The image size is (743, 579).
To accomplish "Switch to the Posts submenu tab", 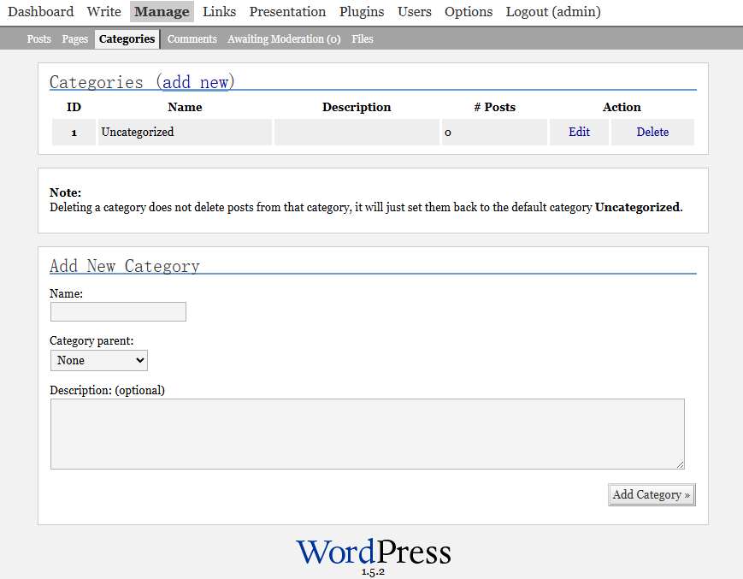I will click(38, 38).
